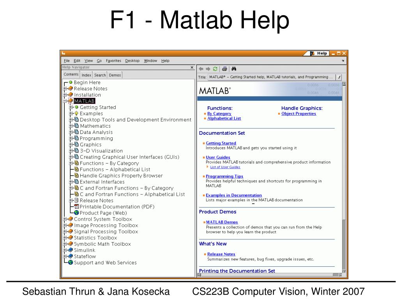This screenshot has height=299, width=399.
Task: Click the green dot icon beside Begin Here
Action: coord(71,82)
